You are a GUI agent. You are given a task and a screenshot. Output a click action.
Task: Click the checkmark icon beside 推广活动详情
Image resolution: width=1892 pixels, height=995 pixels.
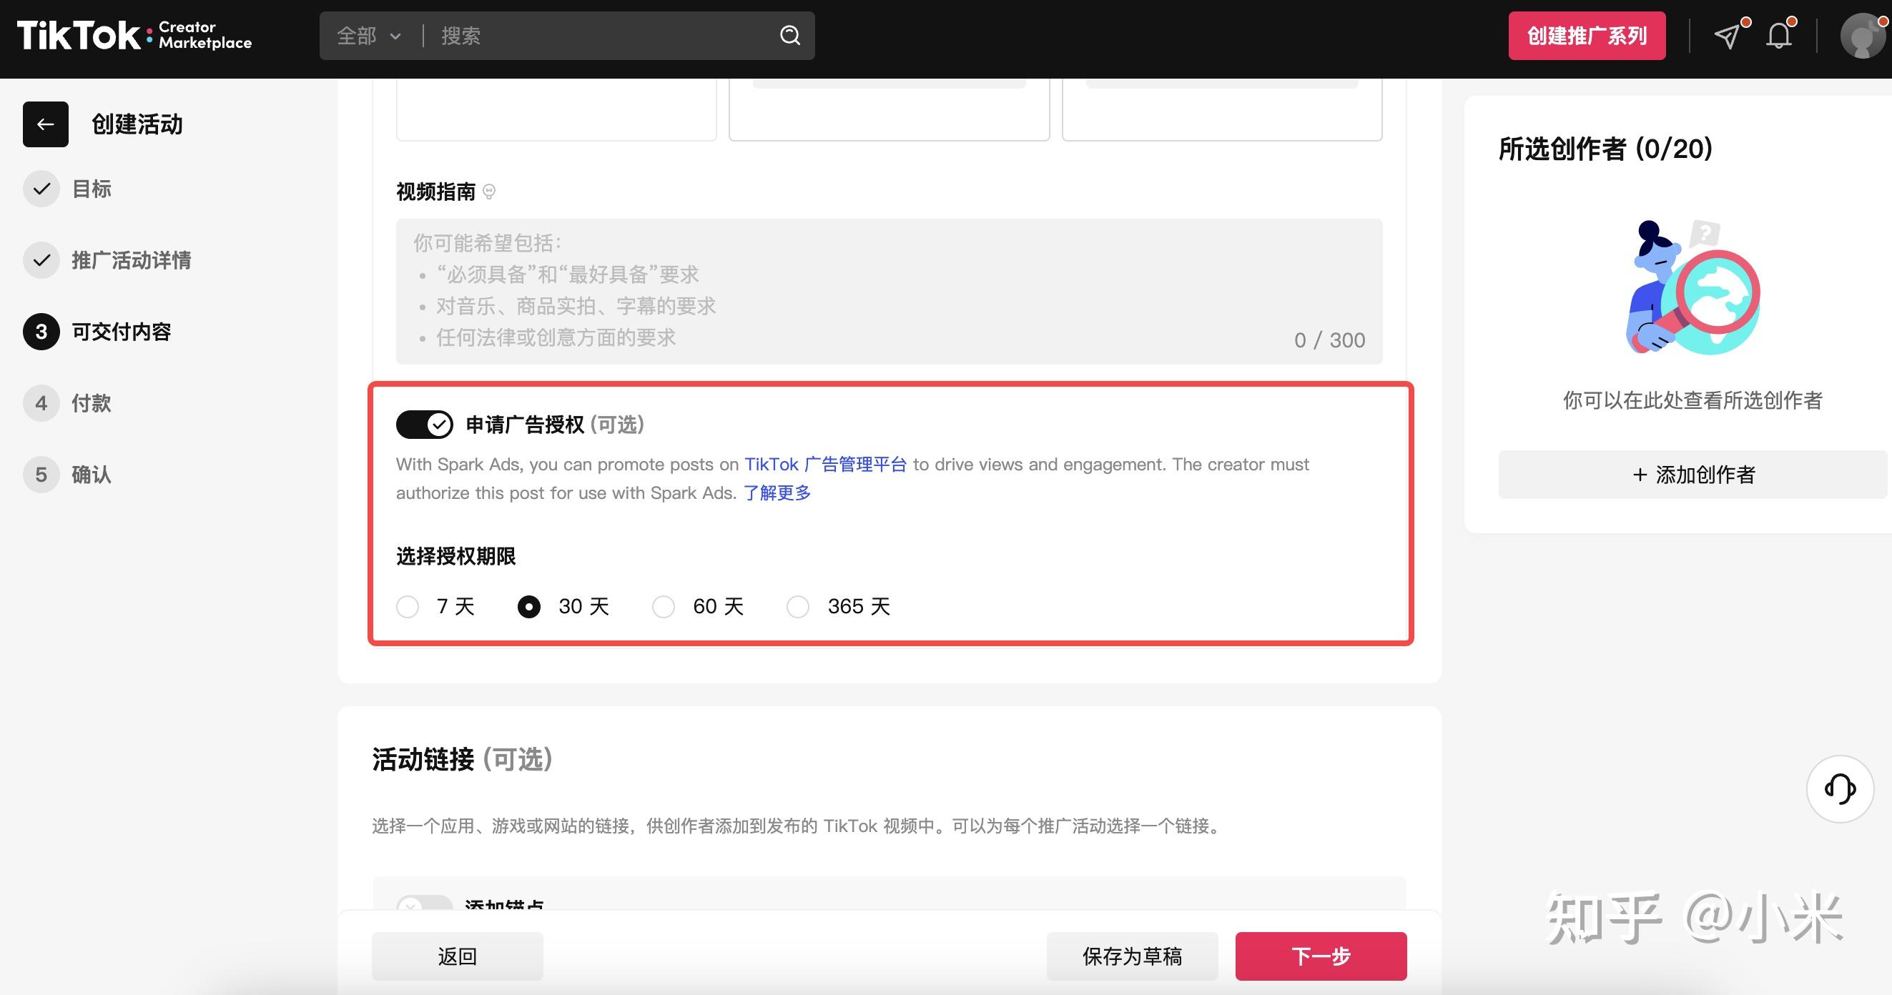coord(41,260)
